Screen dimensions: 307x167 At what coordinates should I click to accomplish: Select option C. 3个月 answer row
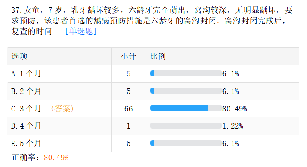pos(153,109)
